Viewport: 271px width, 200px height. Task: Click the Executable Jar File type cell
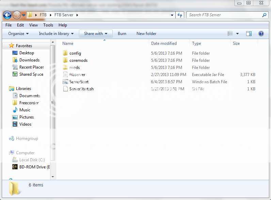point(208,75)
